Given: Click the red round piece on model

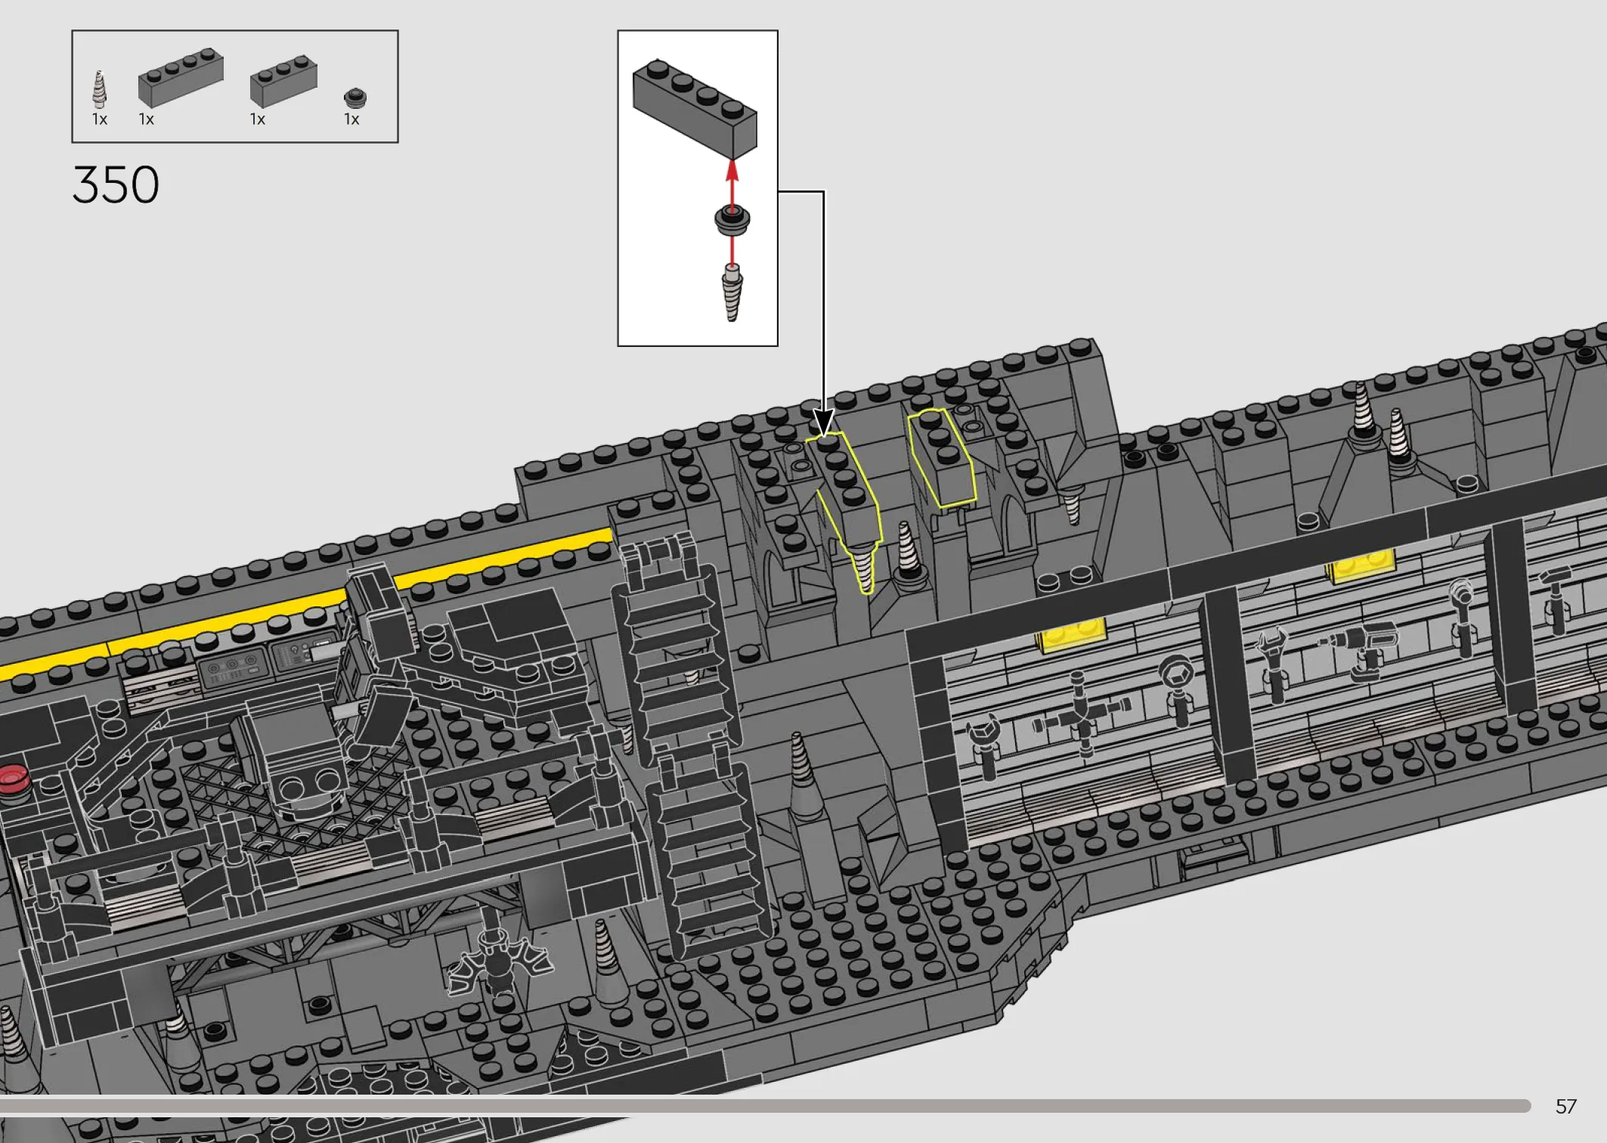Looking at the screenshot, I should [x=13, y=779].
